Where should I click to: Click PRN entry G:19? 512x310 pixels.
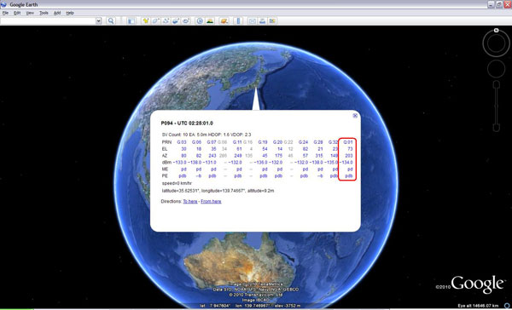coord(263,142)
